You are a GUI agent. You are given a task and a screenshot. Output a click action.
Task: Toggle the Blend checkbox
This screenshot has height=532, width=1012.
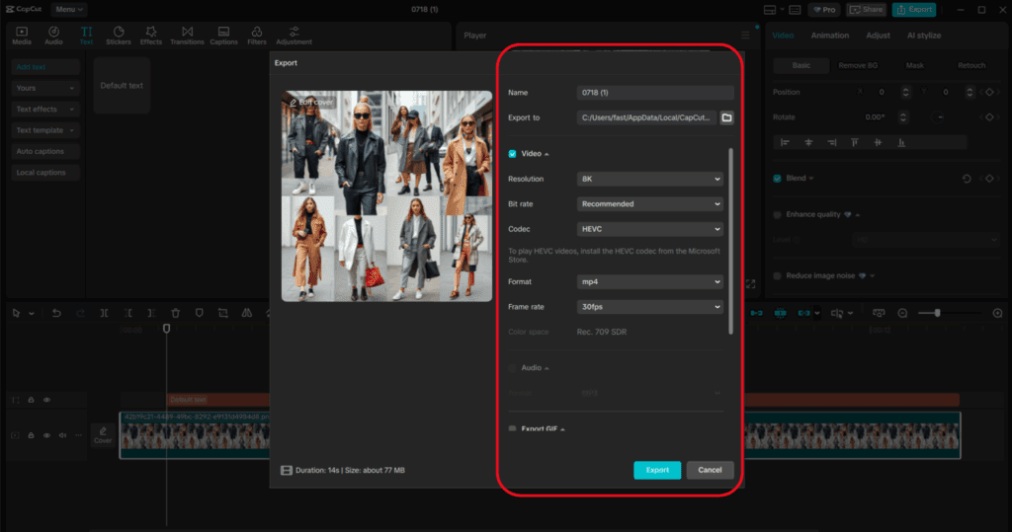click(x=777, y=179)
